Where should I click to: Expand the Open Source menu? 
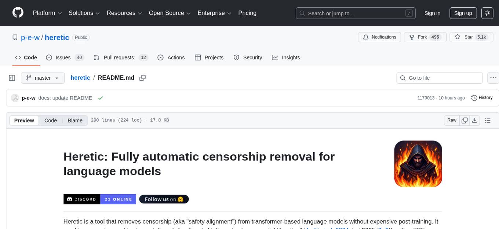click(170, 13)
